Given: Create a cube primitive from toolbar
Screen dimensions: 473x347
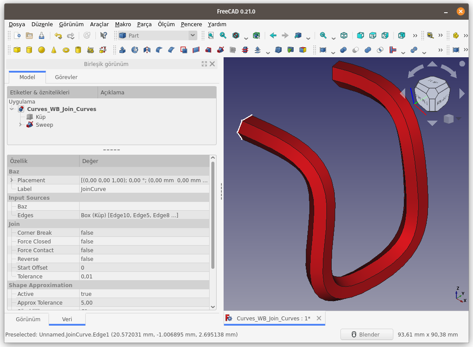Looking at the screenshot, I should click(x=17, y=50).
